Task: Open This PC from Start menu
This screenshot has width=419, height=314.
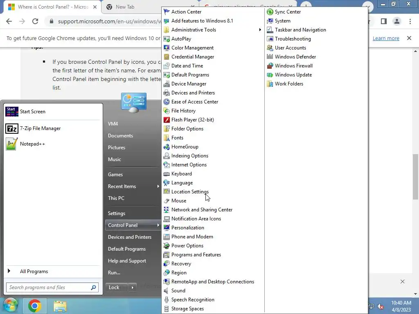Action: (x=116, y=198)
